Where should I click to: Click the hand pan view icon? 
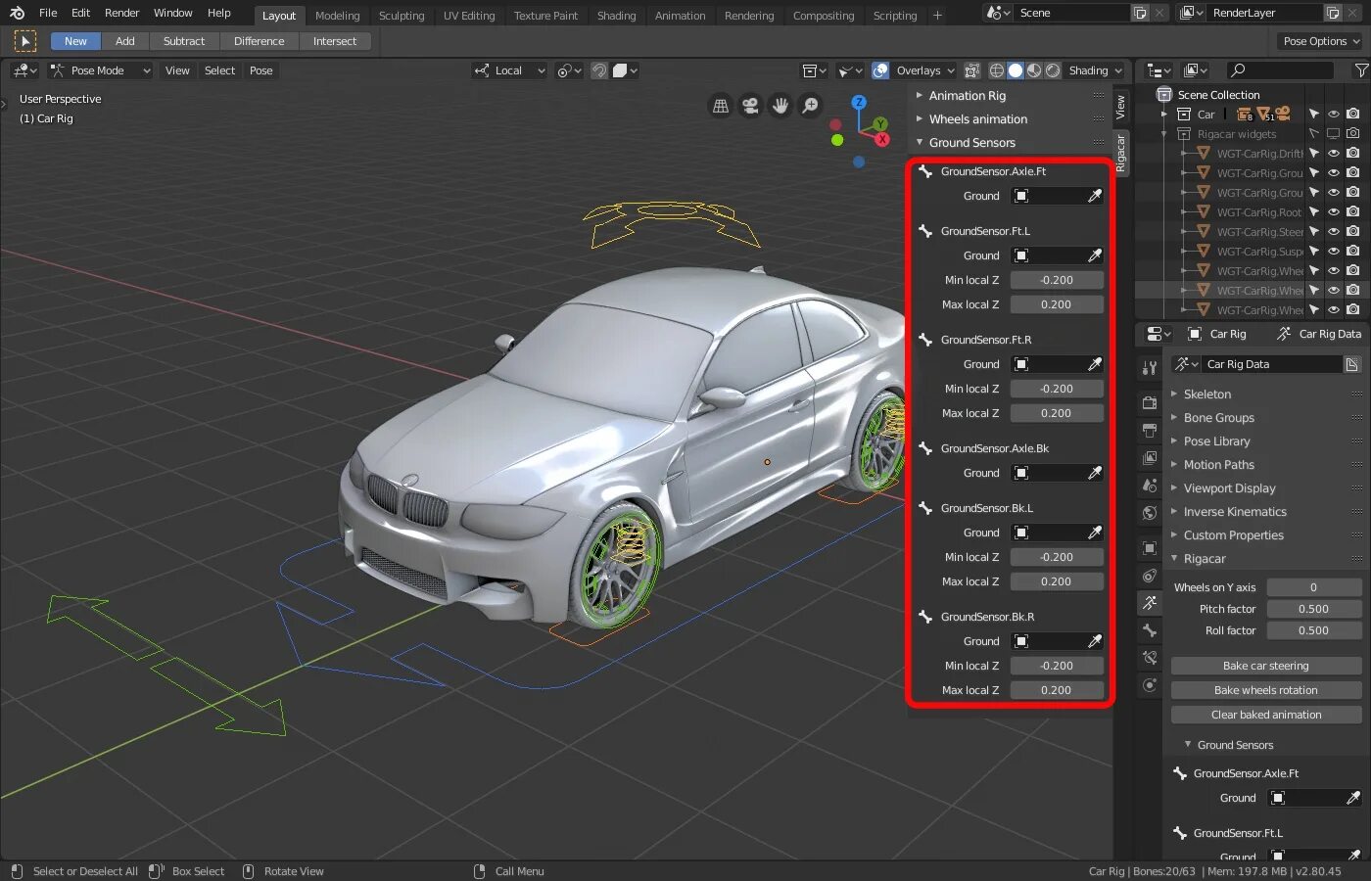click(780, 106)
